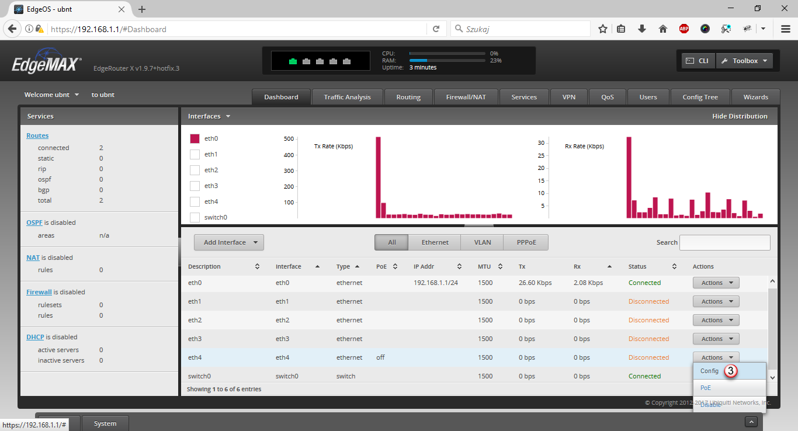Toggle eth2 checkbox in chart legend
Image resolution: width=798 pixels, height=431 pixels.
coord(195,170)
